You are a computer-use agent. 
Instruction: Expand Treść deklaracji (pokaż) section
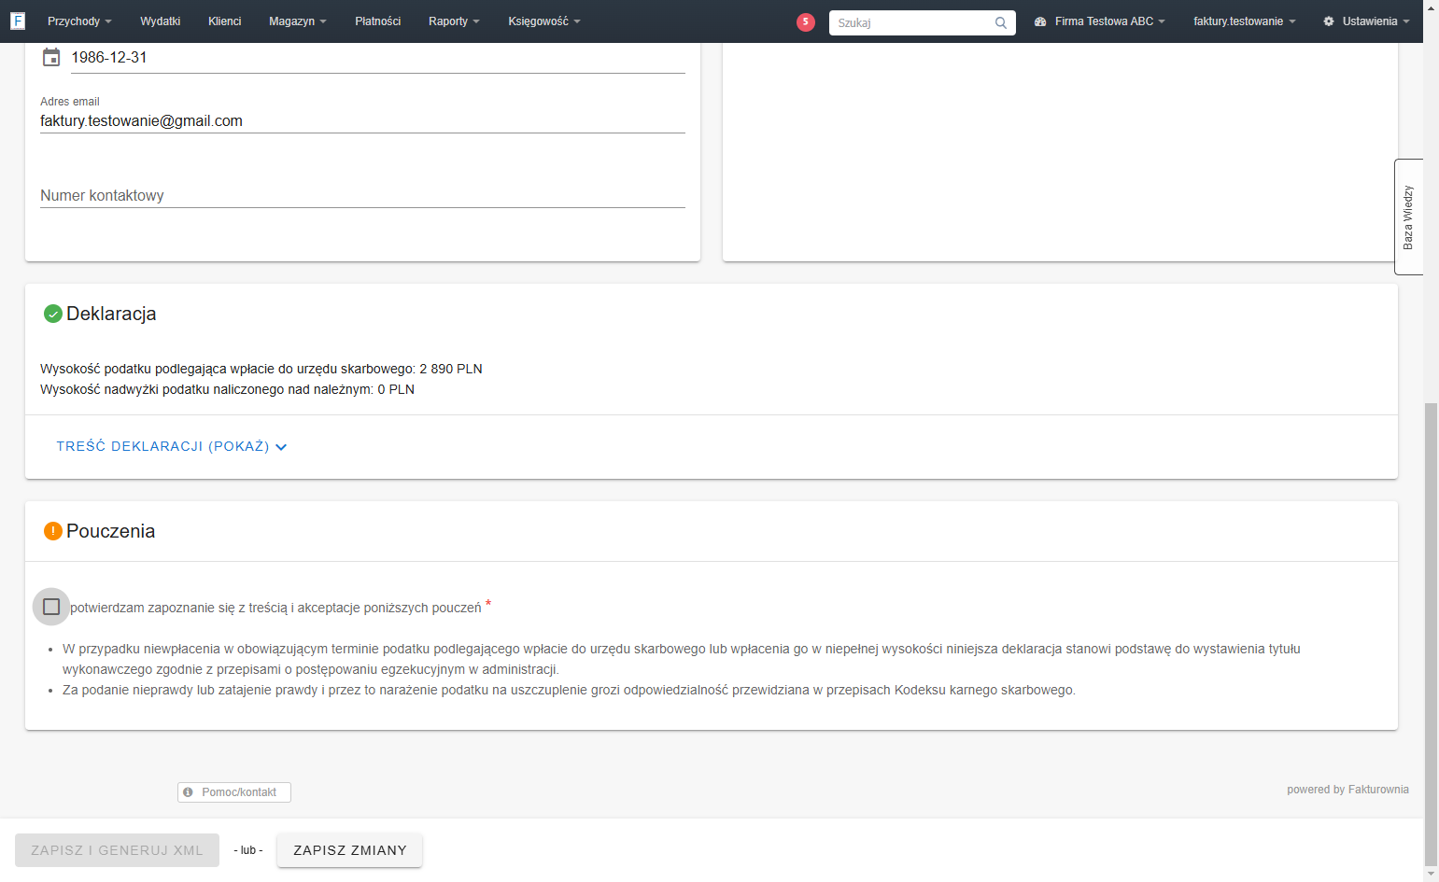[172, 447]
